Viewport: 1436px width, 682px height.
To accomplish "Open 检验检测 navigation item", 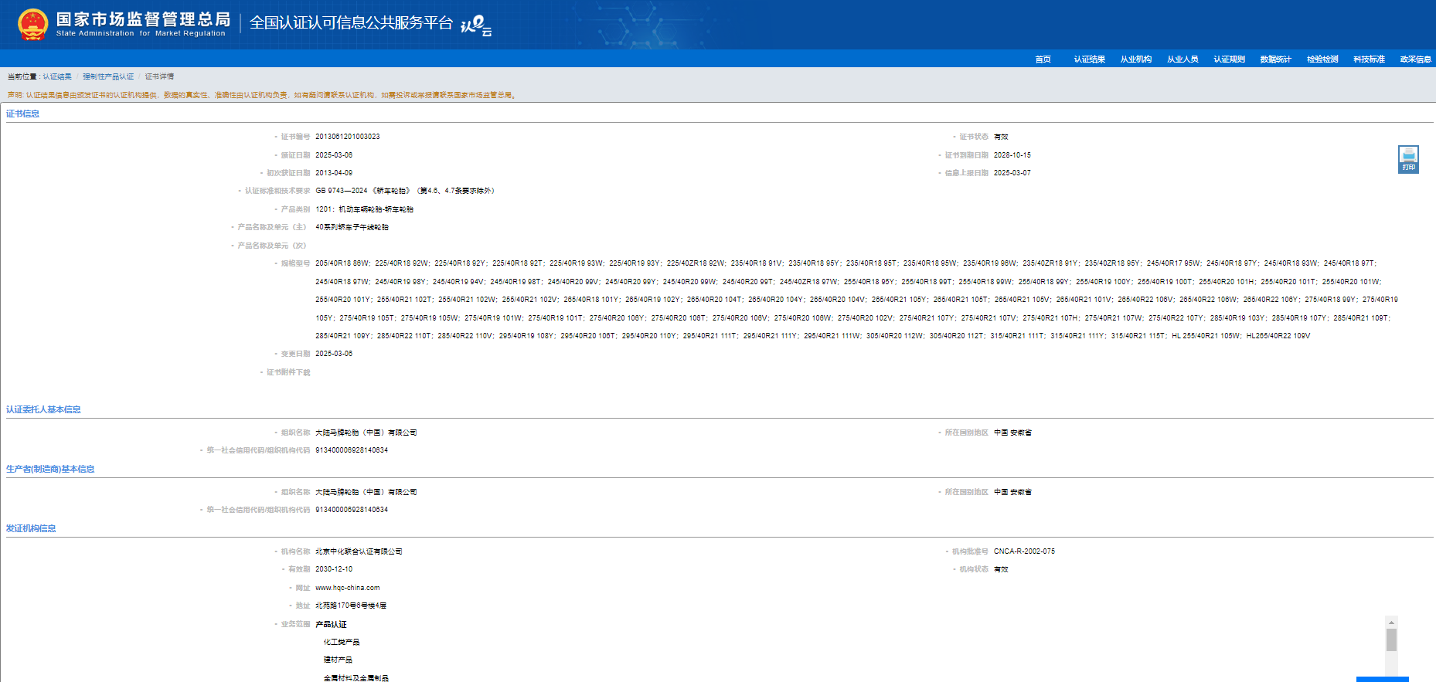I will 1322,59.
